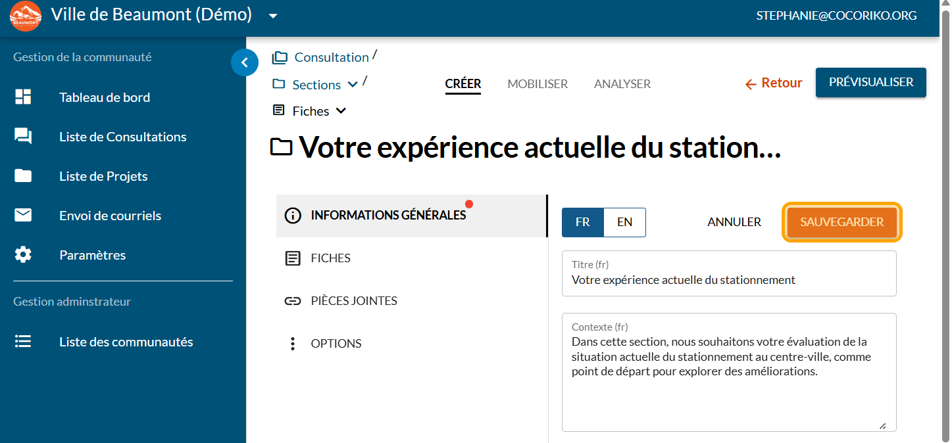The width and height of the screenshot is (952, 443).
Task: Open Tableau de bord dashboard icon
Action: (23, 97)
